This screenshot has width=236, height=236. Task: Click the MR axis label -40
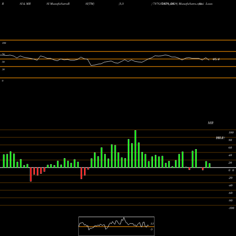coord(230,185)
